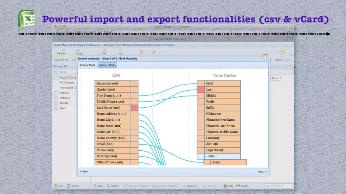
Task: Click the SMS icon in bottom toolbar
Action: point(225,186)
